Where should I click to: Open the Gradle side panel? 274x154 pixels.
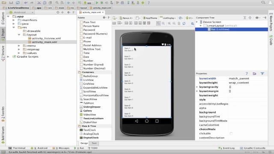(x=271, y=40)
